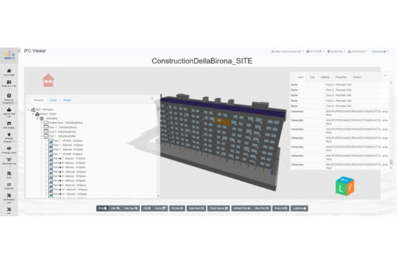Click the Hide button in bottom toolbar
This screenshot has height=264, width=397.
click(x=114, y=209)
